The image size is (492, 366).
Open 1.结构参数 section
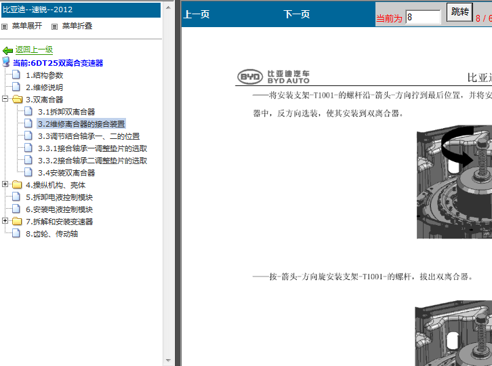tap(45, 75)
